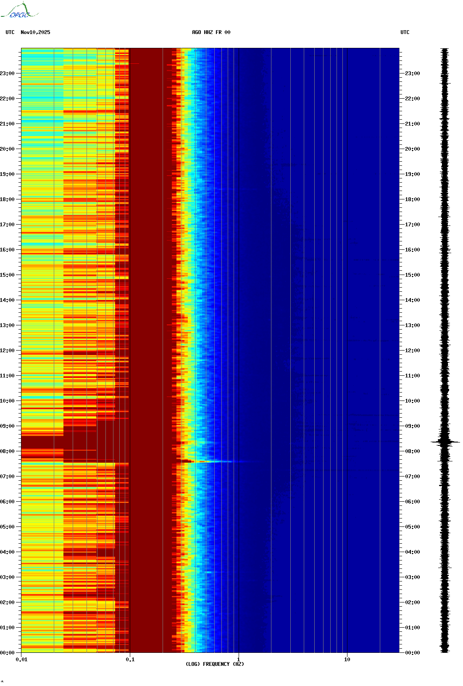Click the station title AGO HHZ FR 00
This screenshot has height=686, width=463.
point(211,32)
